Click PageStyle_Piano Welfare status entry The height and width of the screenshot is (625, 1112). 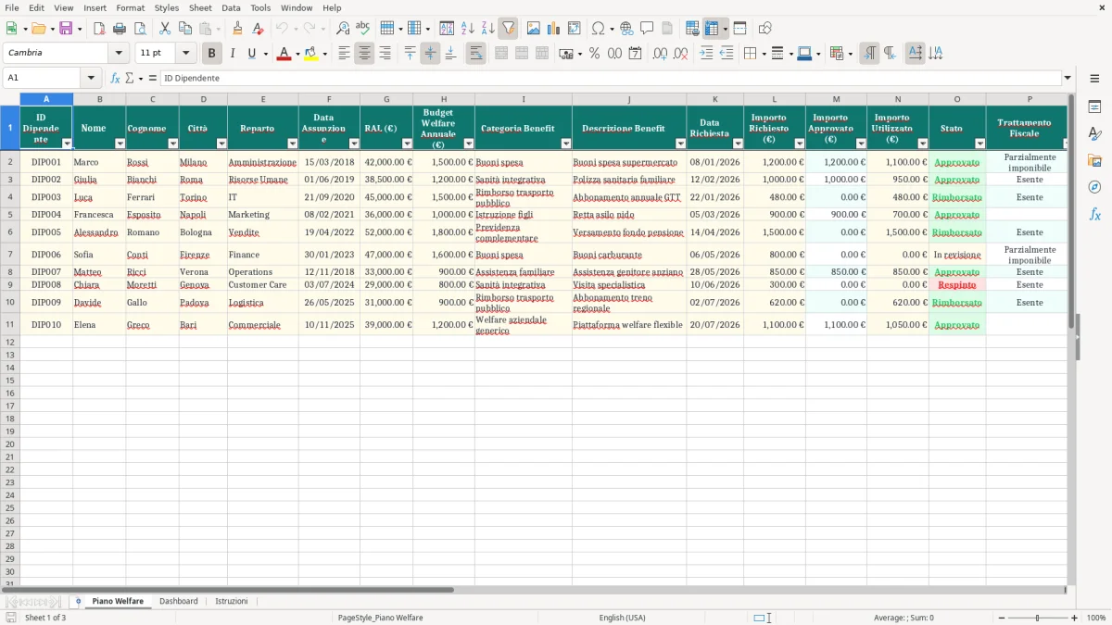click(x=380, y=618)
